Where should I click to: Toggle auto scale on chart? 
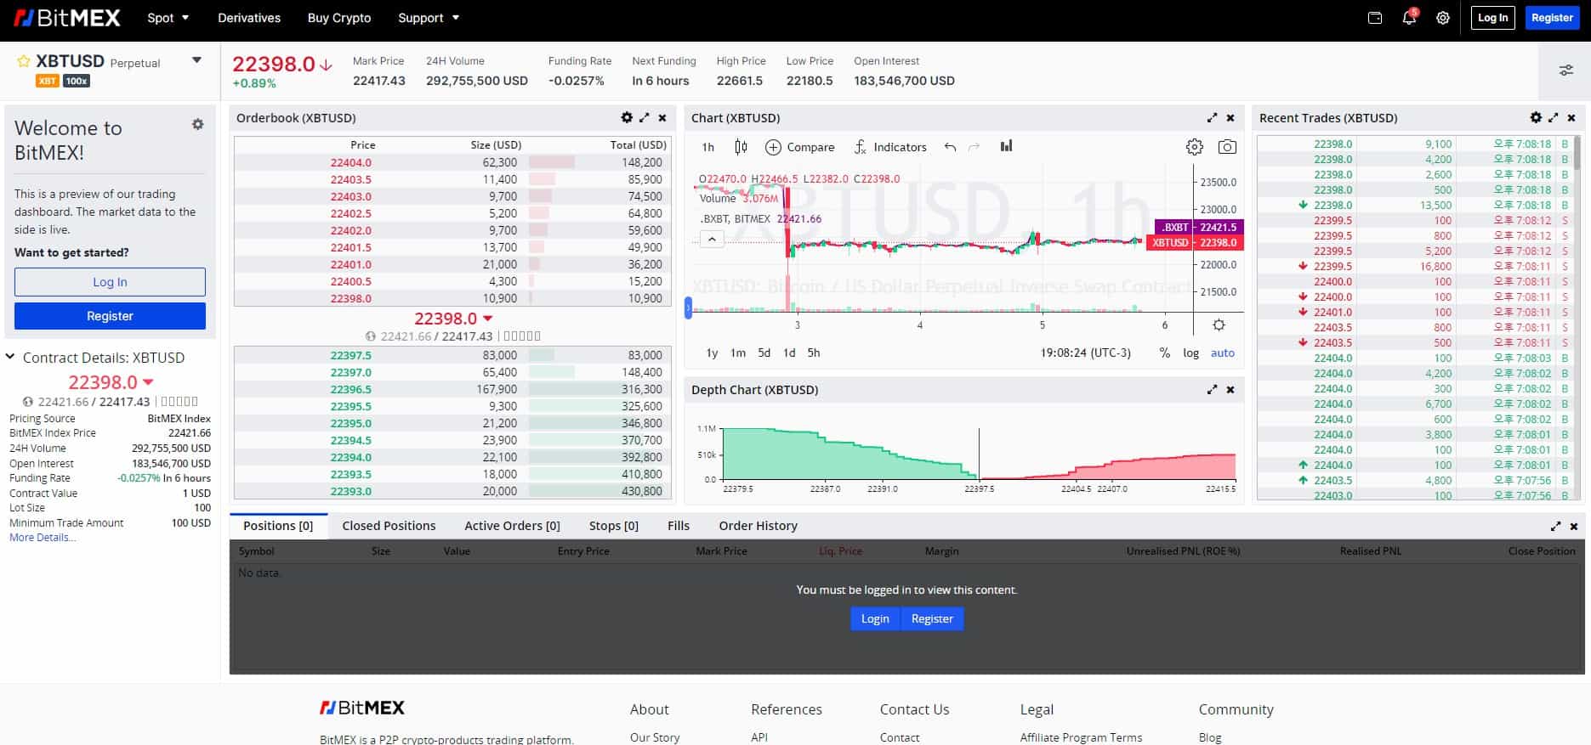point(1223,353)
